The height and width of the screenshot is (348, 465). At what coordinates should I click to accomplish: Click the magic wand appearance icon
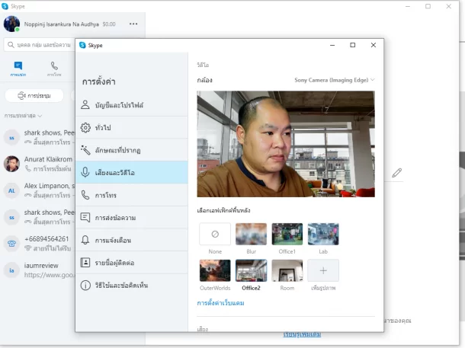[x=85, y=150]
